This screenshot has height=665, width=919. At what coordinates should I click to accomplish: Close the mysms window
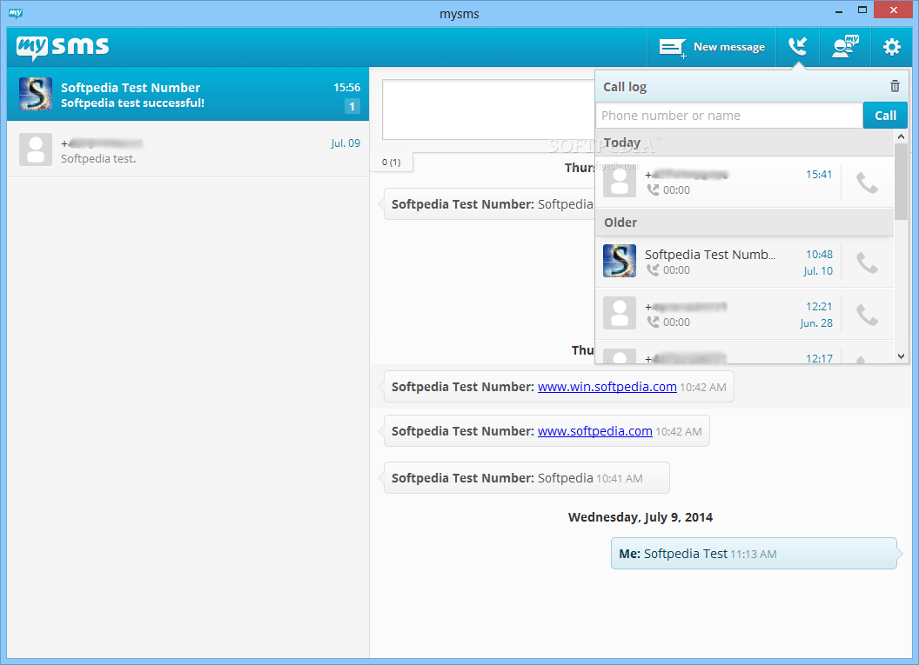[893, 10]
